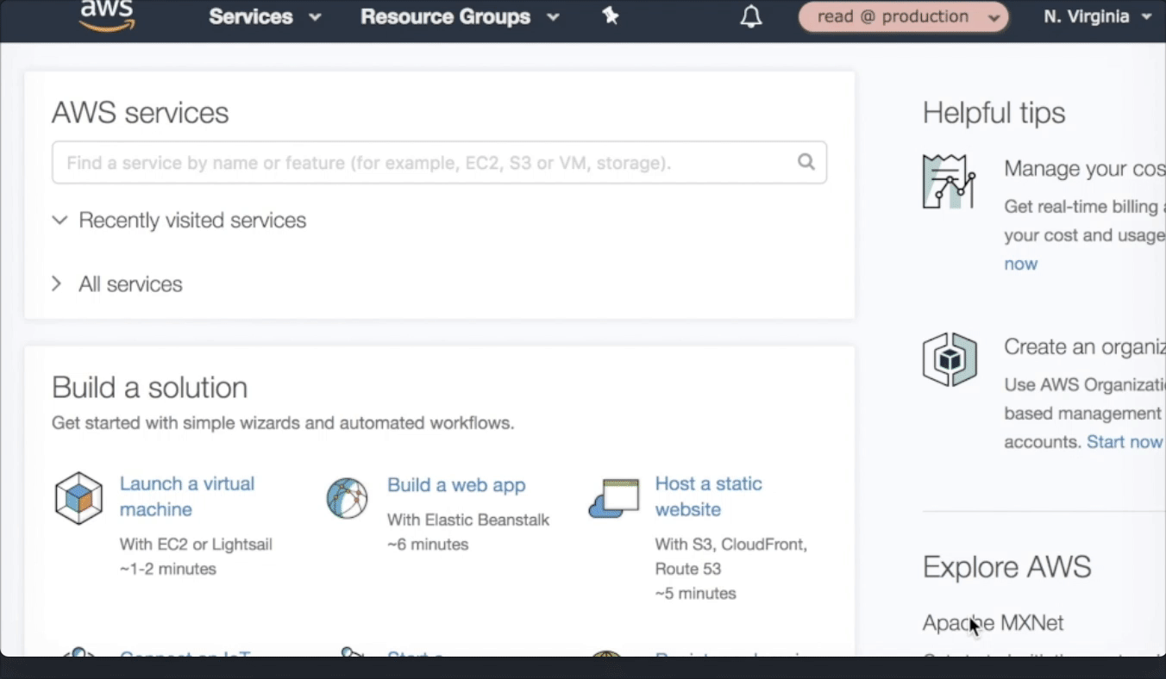Expand the All services section

click(x=116, y=284)
